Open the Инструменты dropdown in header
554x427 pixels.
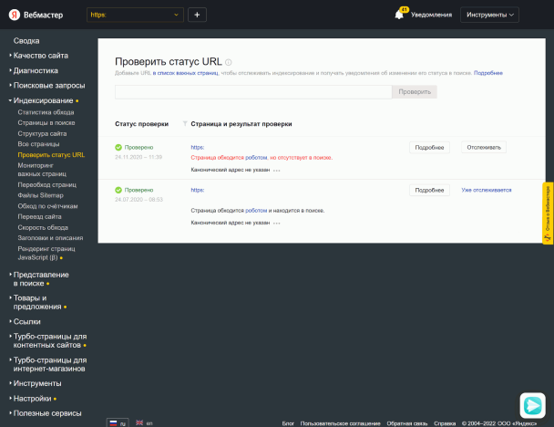tap(490, 15)
